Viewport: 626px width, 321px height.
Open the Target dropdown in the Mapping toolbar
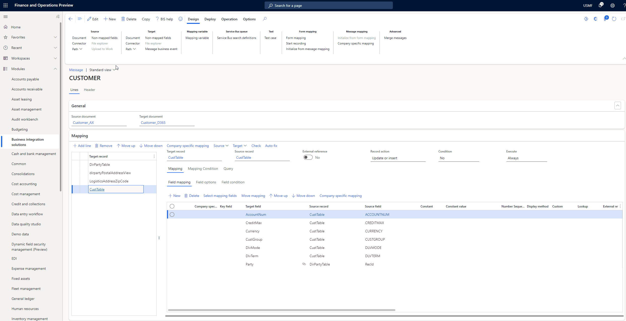240,146
